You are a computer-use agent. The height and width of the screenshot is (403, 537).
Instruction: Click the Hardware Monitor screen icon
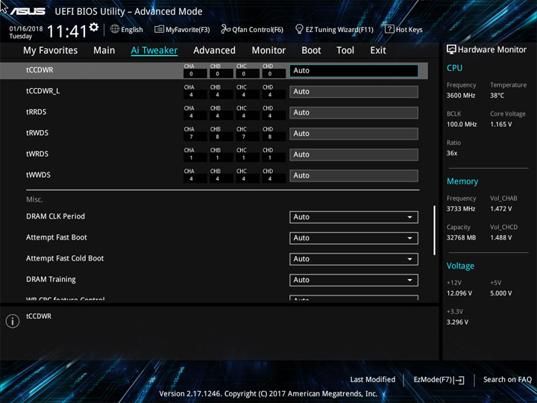(x=451, y=49)
